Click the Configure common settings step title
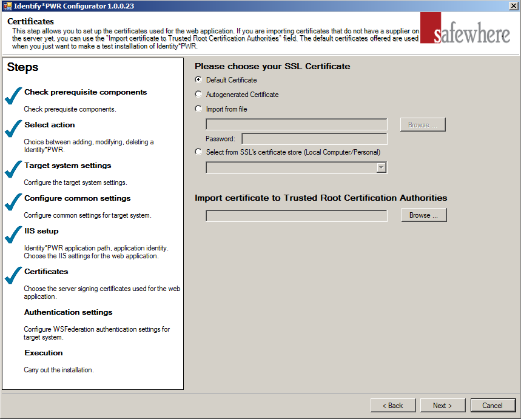 [x=78, y=198]
